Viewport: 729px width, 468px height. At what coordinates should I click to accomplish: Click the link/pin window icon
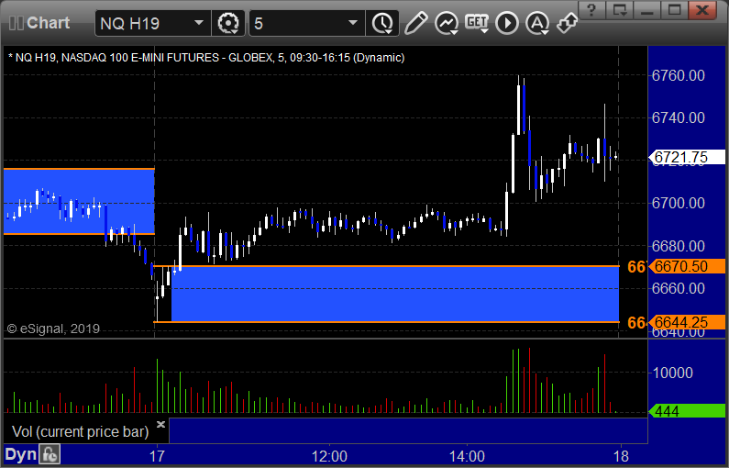(568, 23)
